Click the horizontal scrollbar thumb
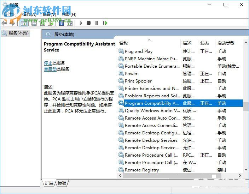249x194 pixels. pyautogui.click(x=172, y=175)
